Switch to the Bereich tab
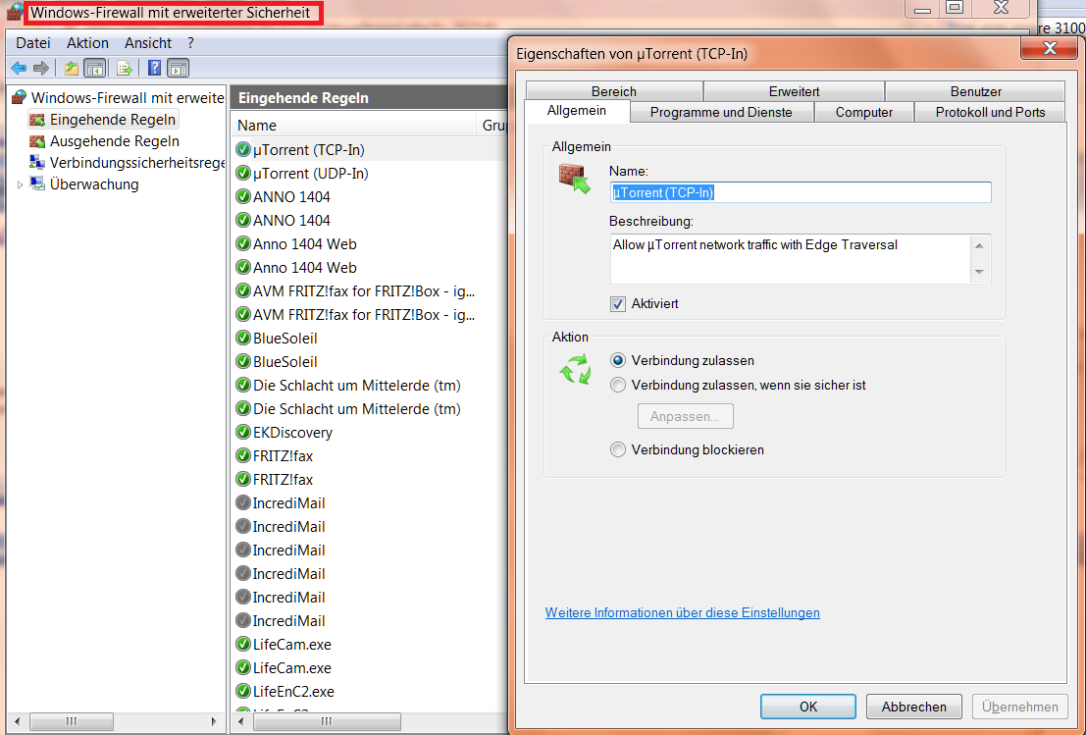The width and height of the screenshot is (1086, 735). point(614,91)
